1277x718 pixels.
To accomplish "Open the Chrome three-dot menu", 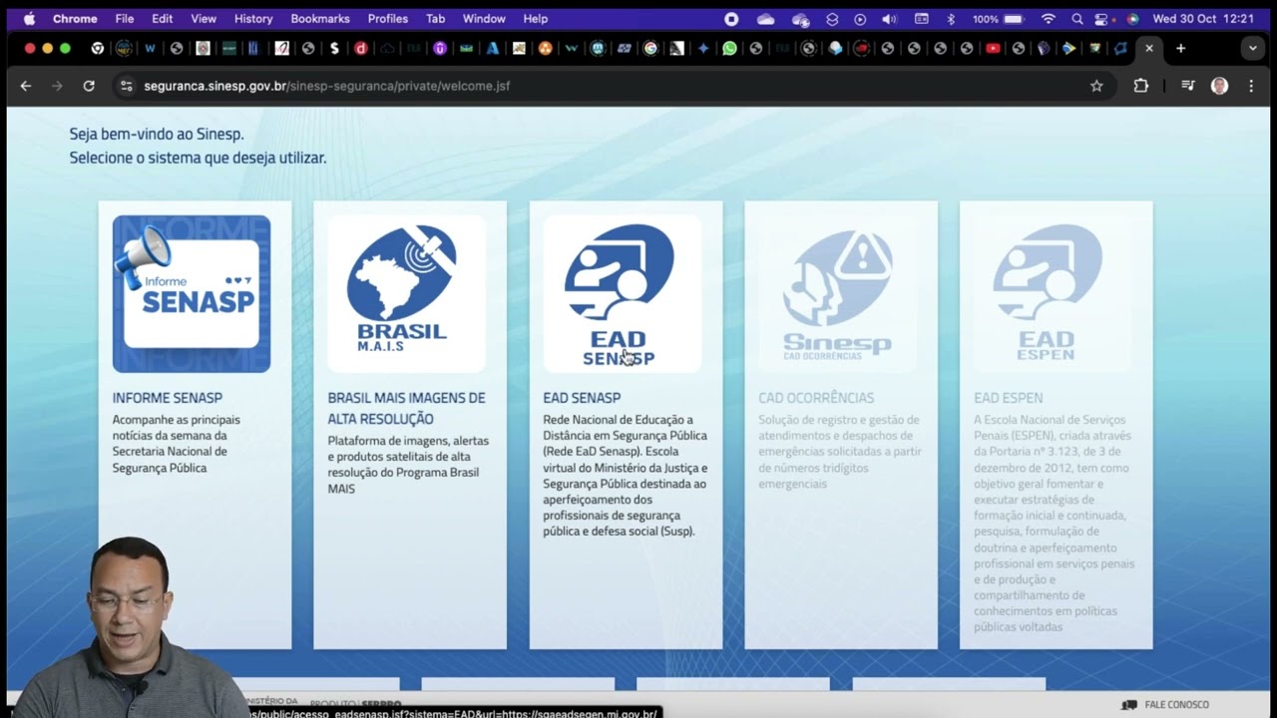I will point(1251,86).
